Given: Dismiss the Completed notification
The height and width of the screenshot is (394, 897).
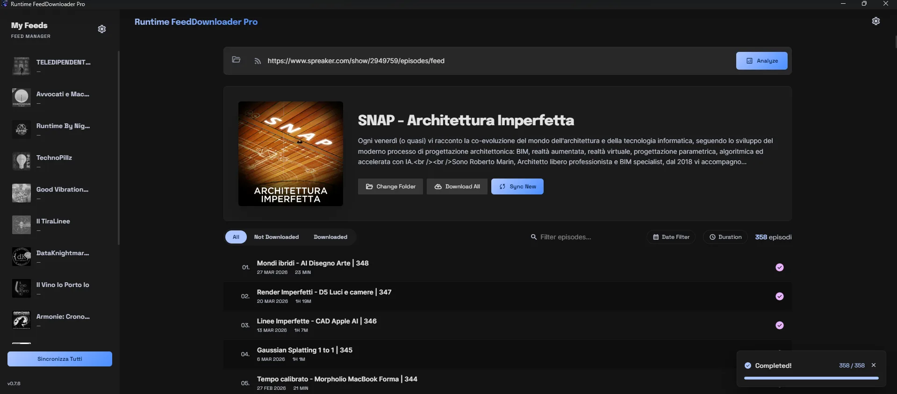Looking at the screenshot, I should [874, 365].
